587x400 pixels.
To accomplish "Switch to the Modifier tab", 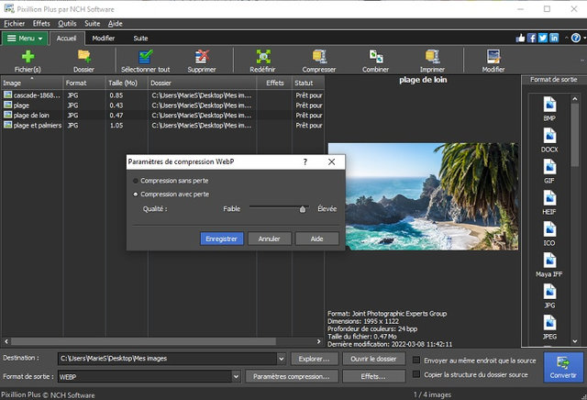I will point(104,39).
